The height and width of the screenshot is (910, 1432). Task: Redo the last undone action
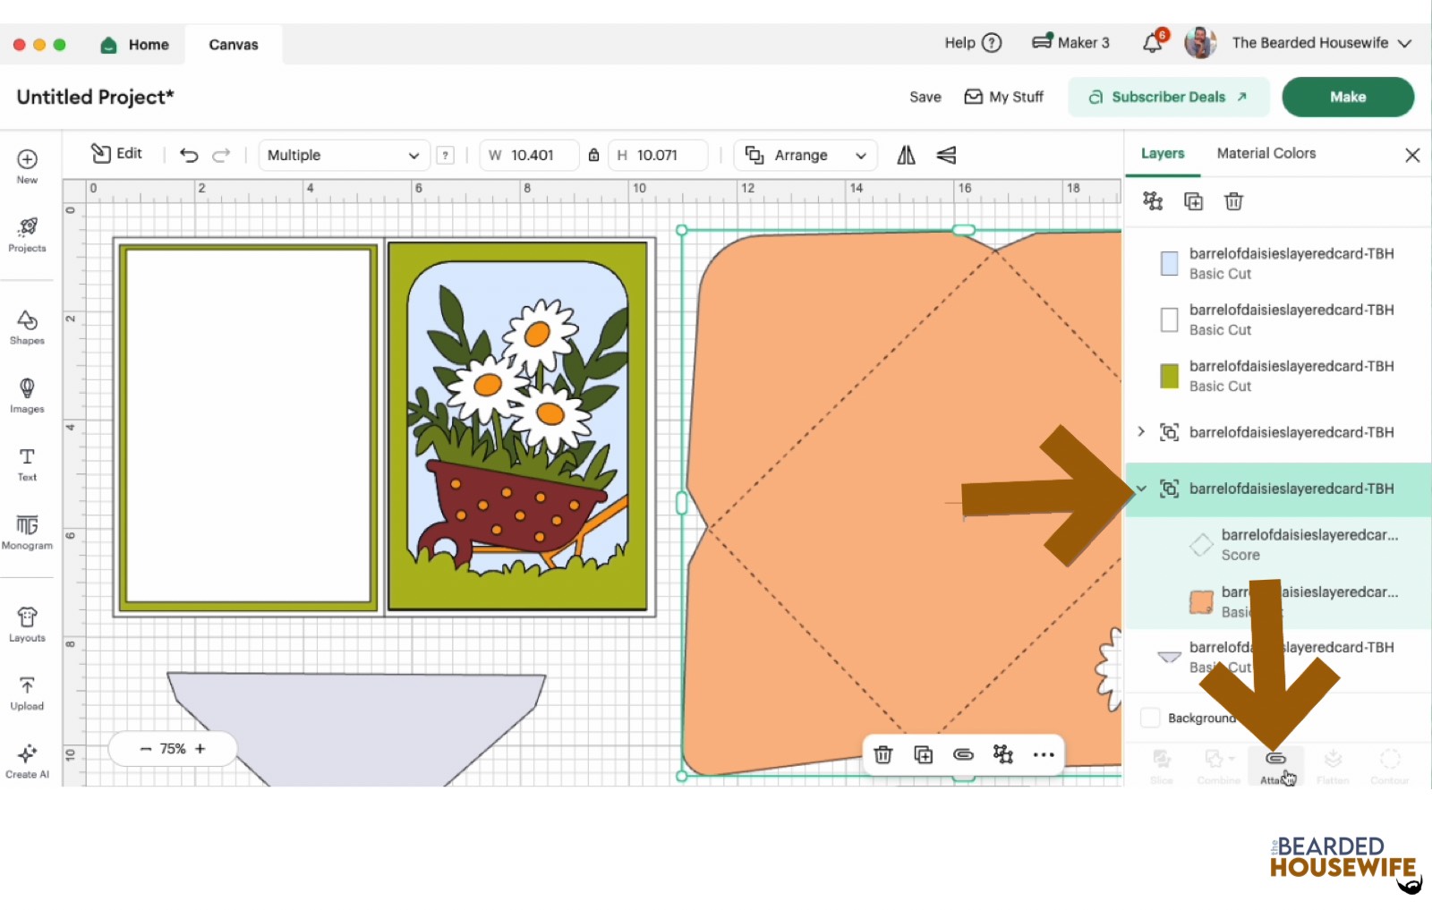221,155
